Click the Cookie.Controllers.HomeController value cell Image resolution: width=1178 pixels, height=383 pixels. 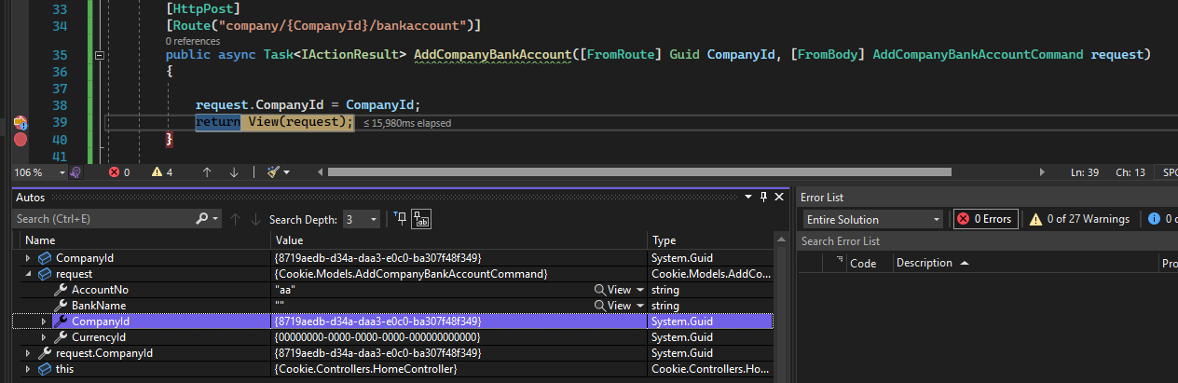366,369
